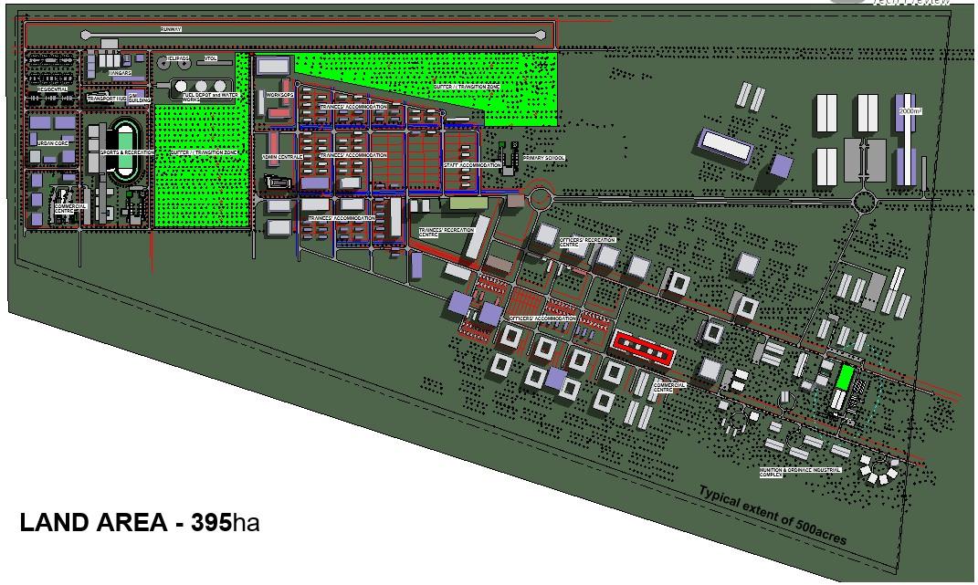Click the eastern roundabout near the warehouses
This screenshot has height=585, width=978.
(865, 201)
